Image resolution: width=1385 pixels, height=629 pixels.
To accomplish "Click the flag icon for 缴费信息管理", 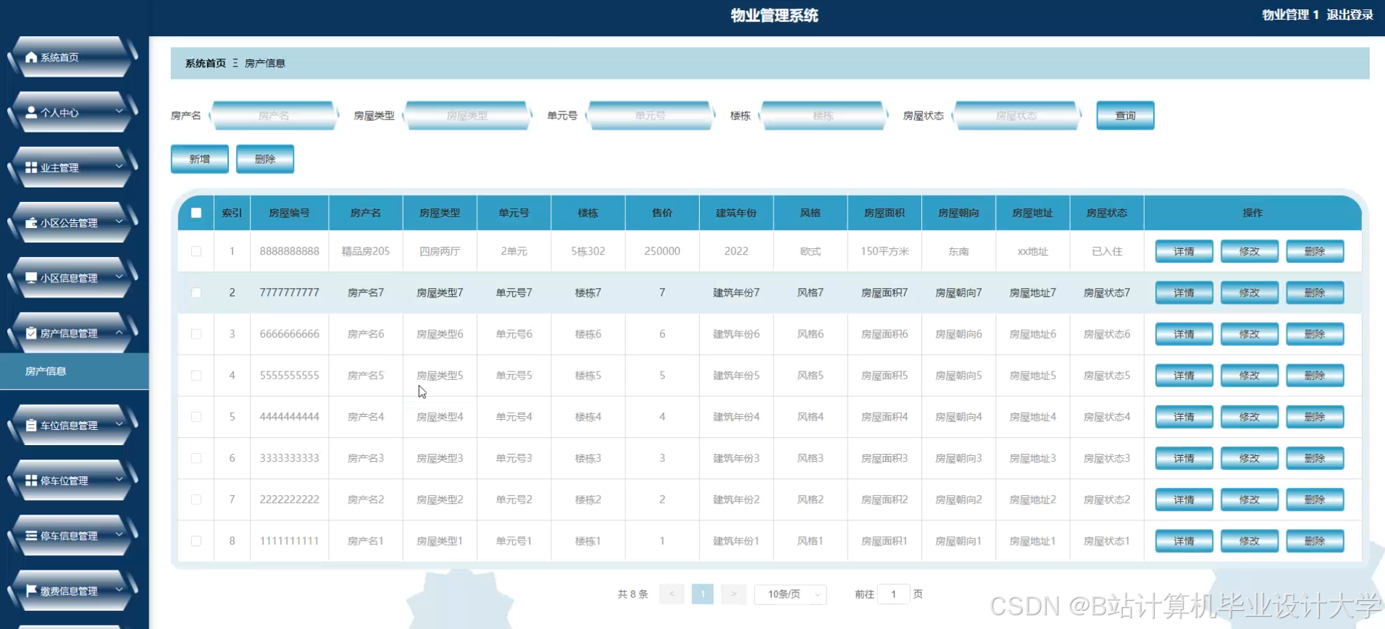I will [x=31, y=591].
